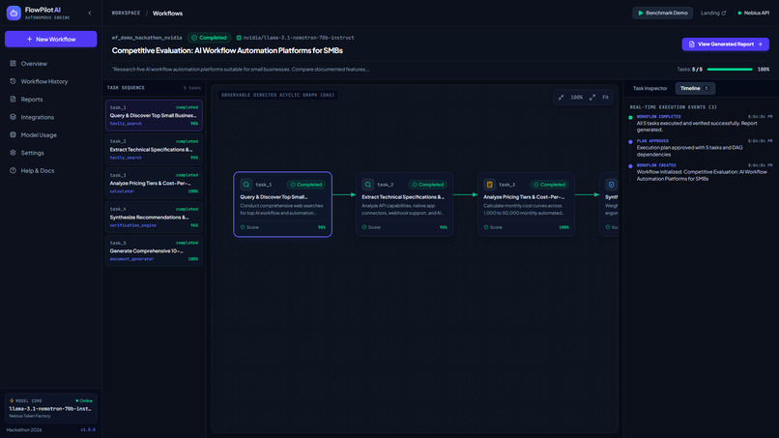Click the Plan Approved timeline event

click(x=701, y=148)
